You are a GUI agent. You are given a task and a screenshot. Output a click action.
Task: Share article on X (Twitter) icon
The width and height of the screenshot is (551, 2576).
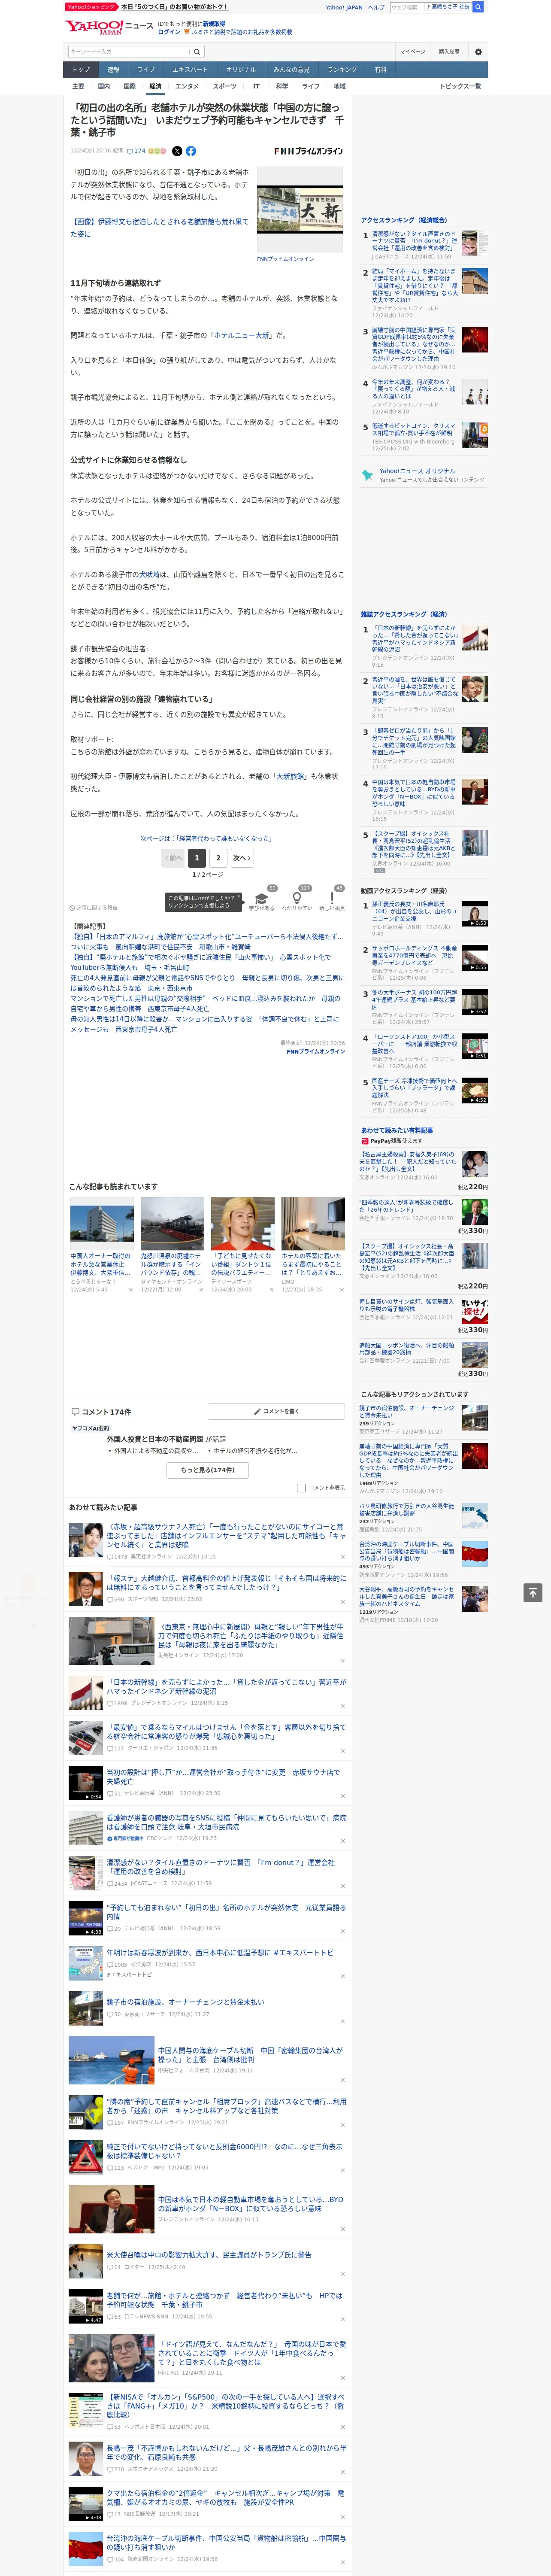click(177, 151)
